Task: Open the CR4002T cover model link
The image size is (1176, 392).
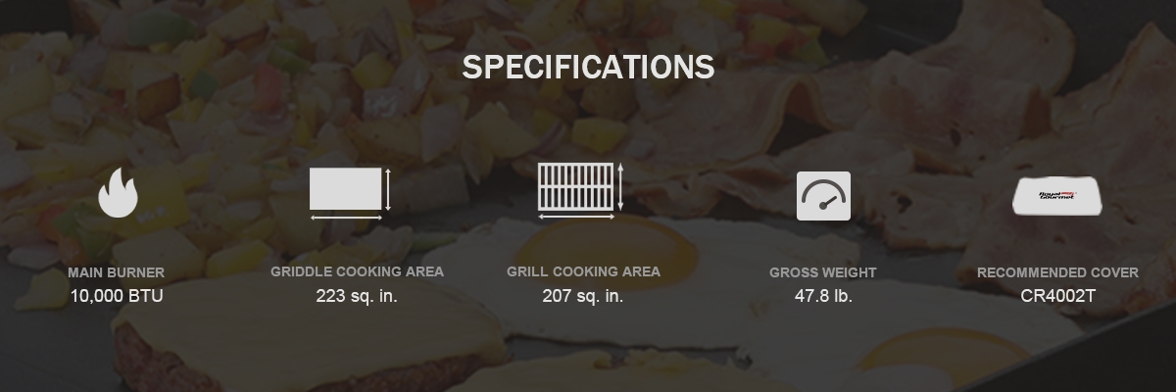Action: (x=1057, y=295)
